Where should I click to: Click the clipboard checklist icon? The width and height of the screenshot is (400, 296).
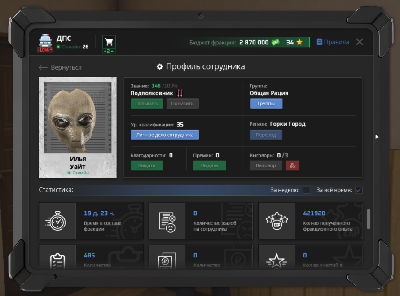[57, 261]
